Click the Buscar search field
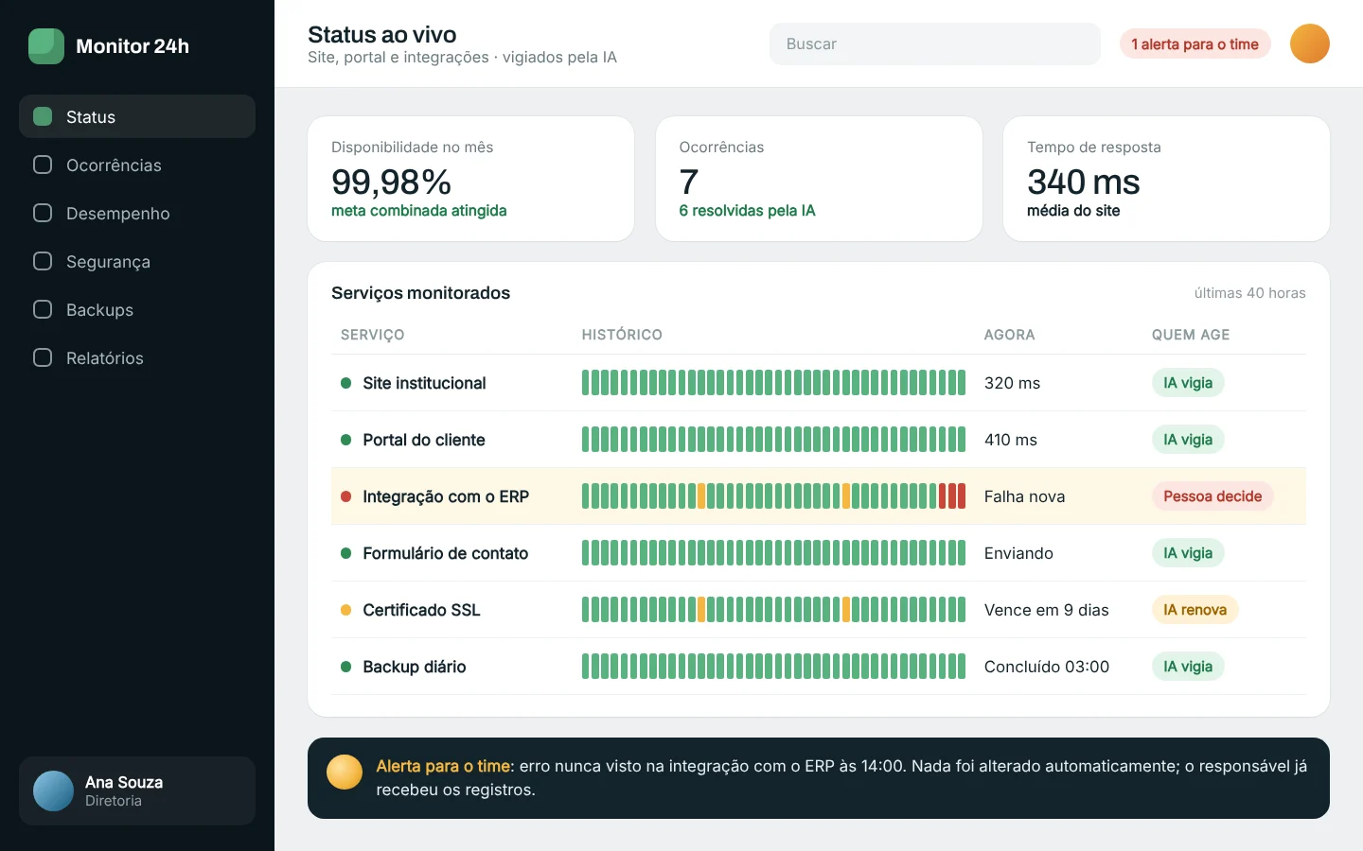This screenshot has height=851, width=1363. (x=935, y=43)
